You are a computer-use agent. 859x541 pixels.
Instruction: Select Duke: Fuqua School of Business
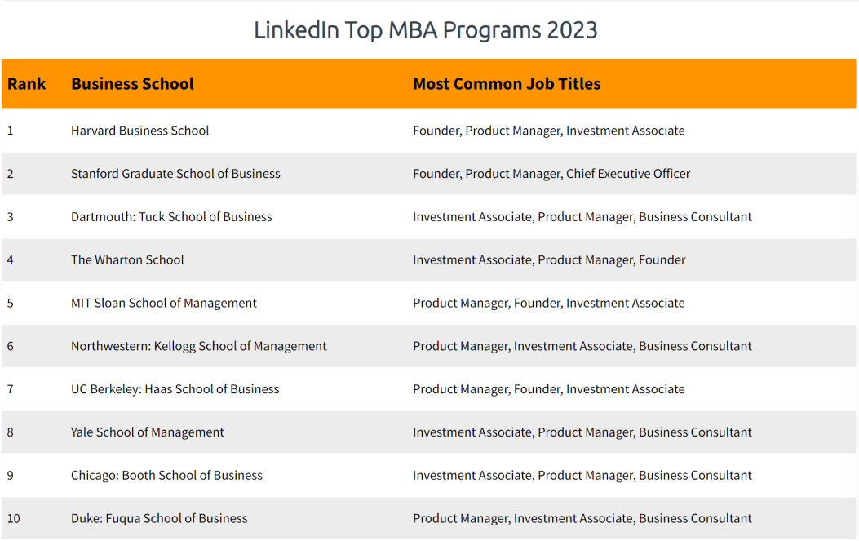(x=159, y=519)
